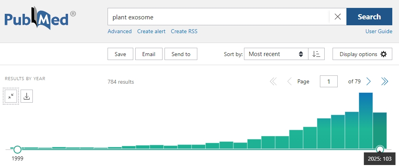Go to the next results page
Image resolution: width=399 pixels, height=167 pixels.
tap(369, 82)
